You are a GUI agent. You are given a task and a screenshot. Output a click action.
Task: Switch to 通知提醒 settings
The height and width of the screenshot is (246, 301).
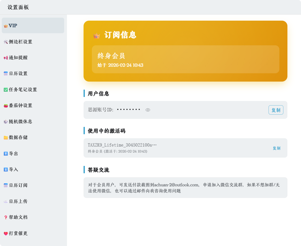pos(33,58)
